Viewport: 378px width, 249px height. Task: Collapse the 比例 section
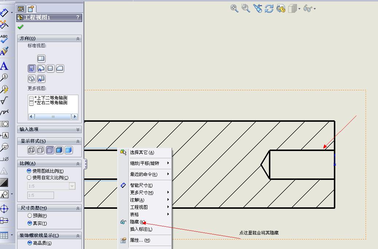pos(78,164)
